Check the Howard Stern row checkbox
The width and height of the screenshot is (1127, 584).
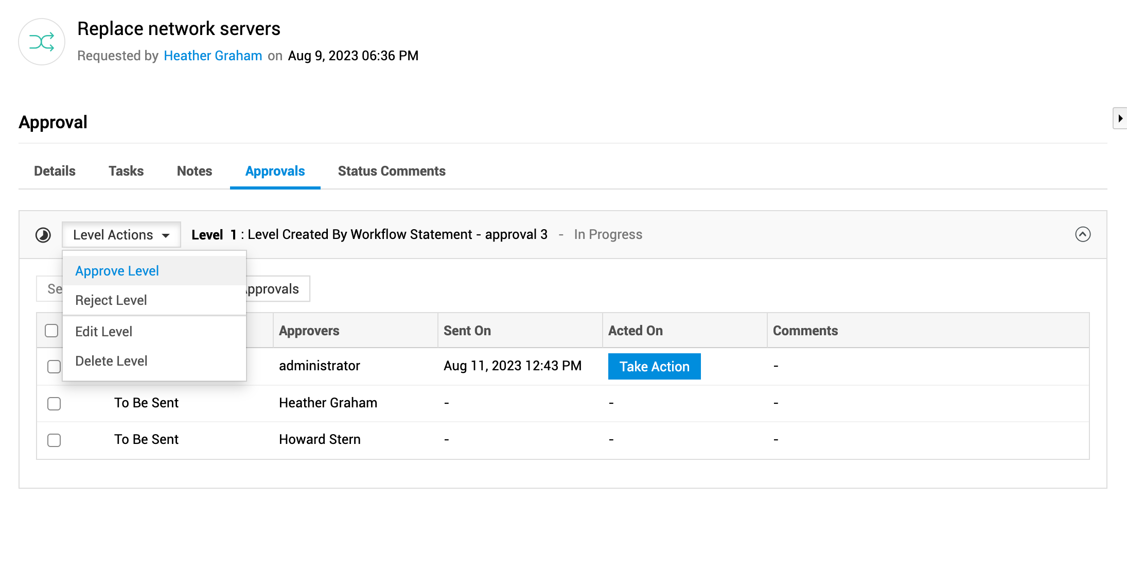[x=54, y=440]
